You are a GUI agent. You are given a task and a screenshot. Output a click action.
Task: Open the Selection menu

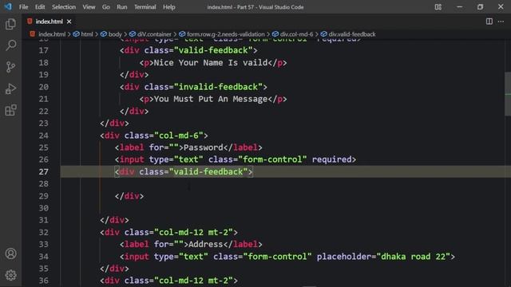pyautogui.click(x=64, y=7)
